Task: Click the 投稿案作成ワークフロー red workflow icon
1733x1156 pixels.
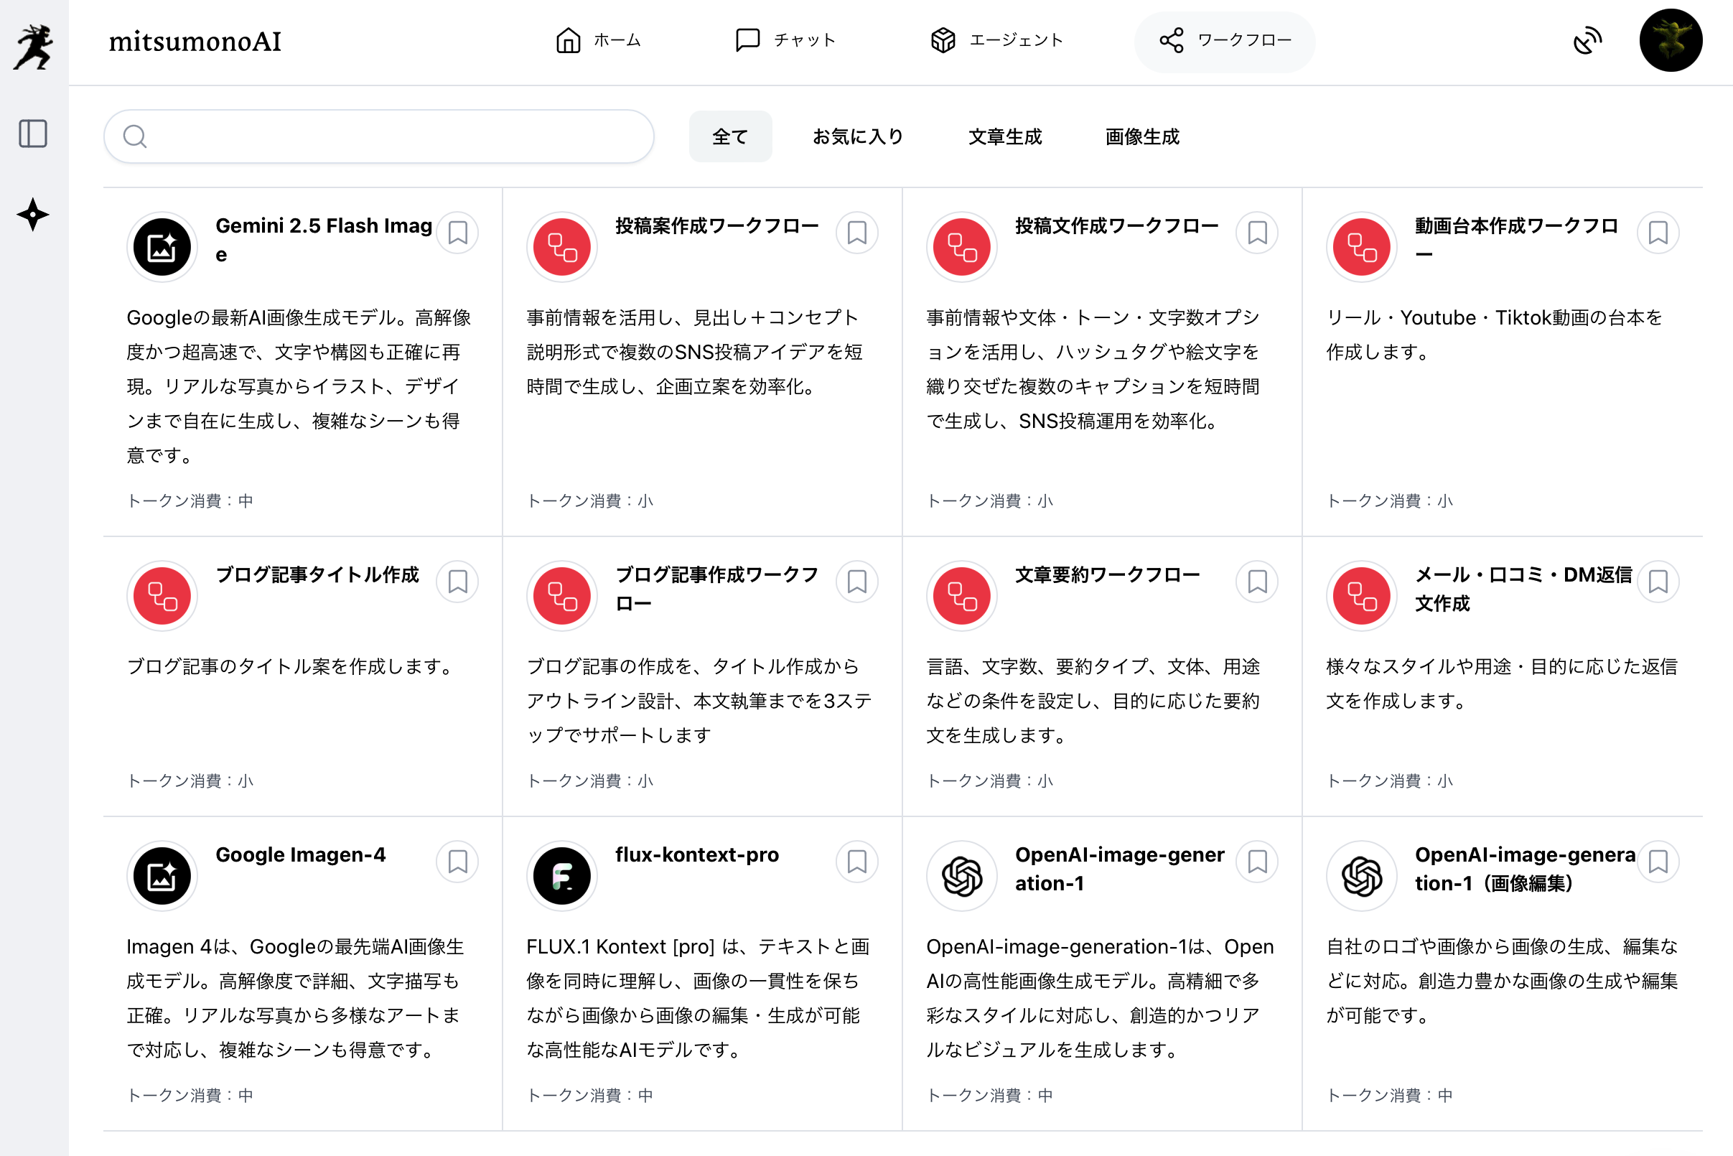Action: (x=561, y=247)
